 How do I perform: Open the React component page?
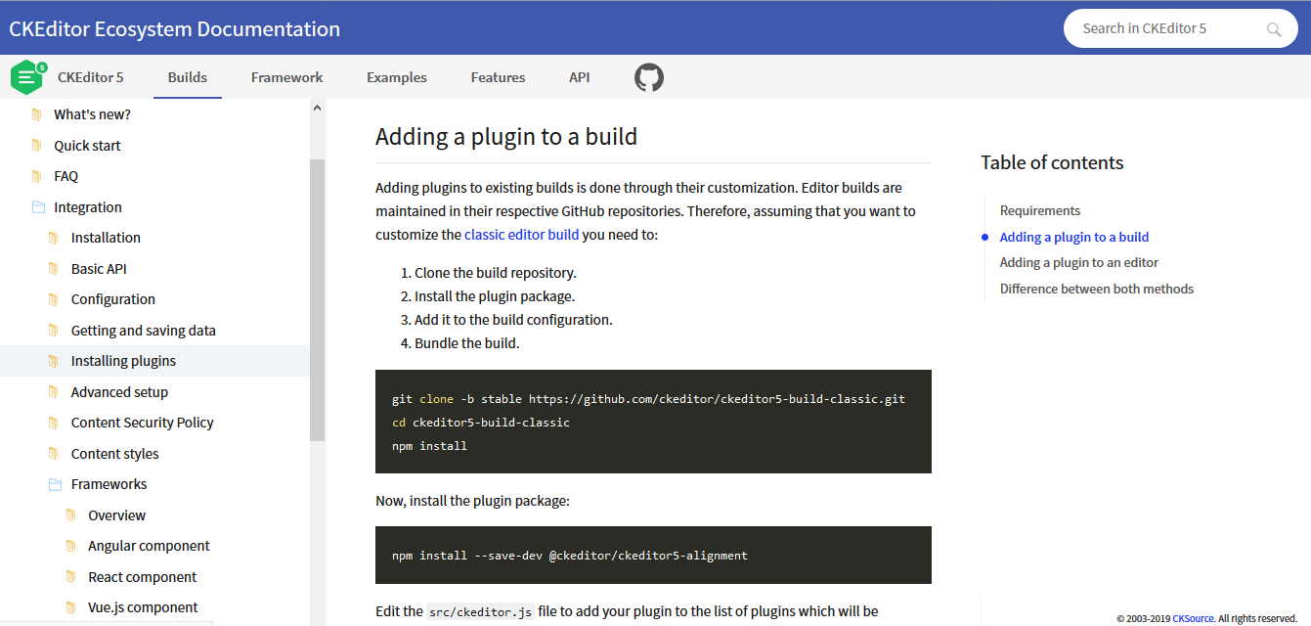pyautogui.click(x=143, y=577)
